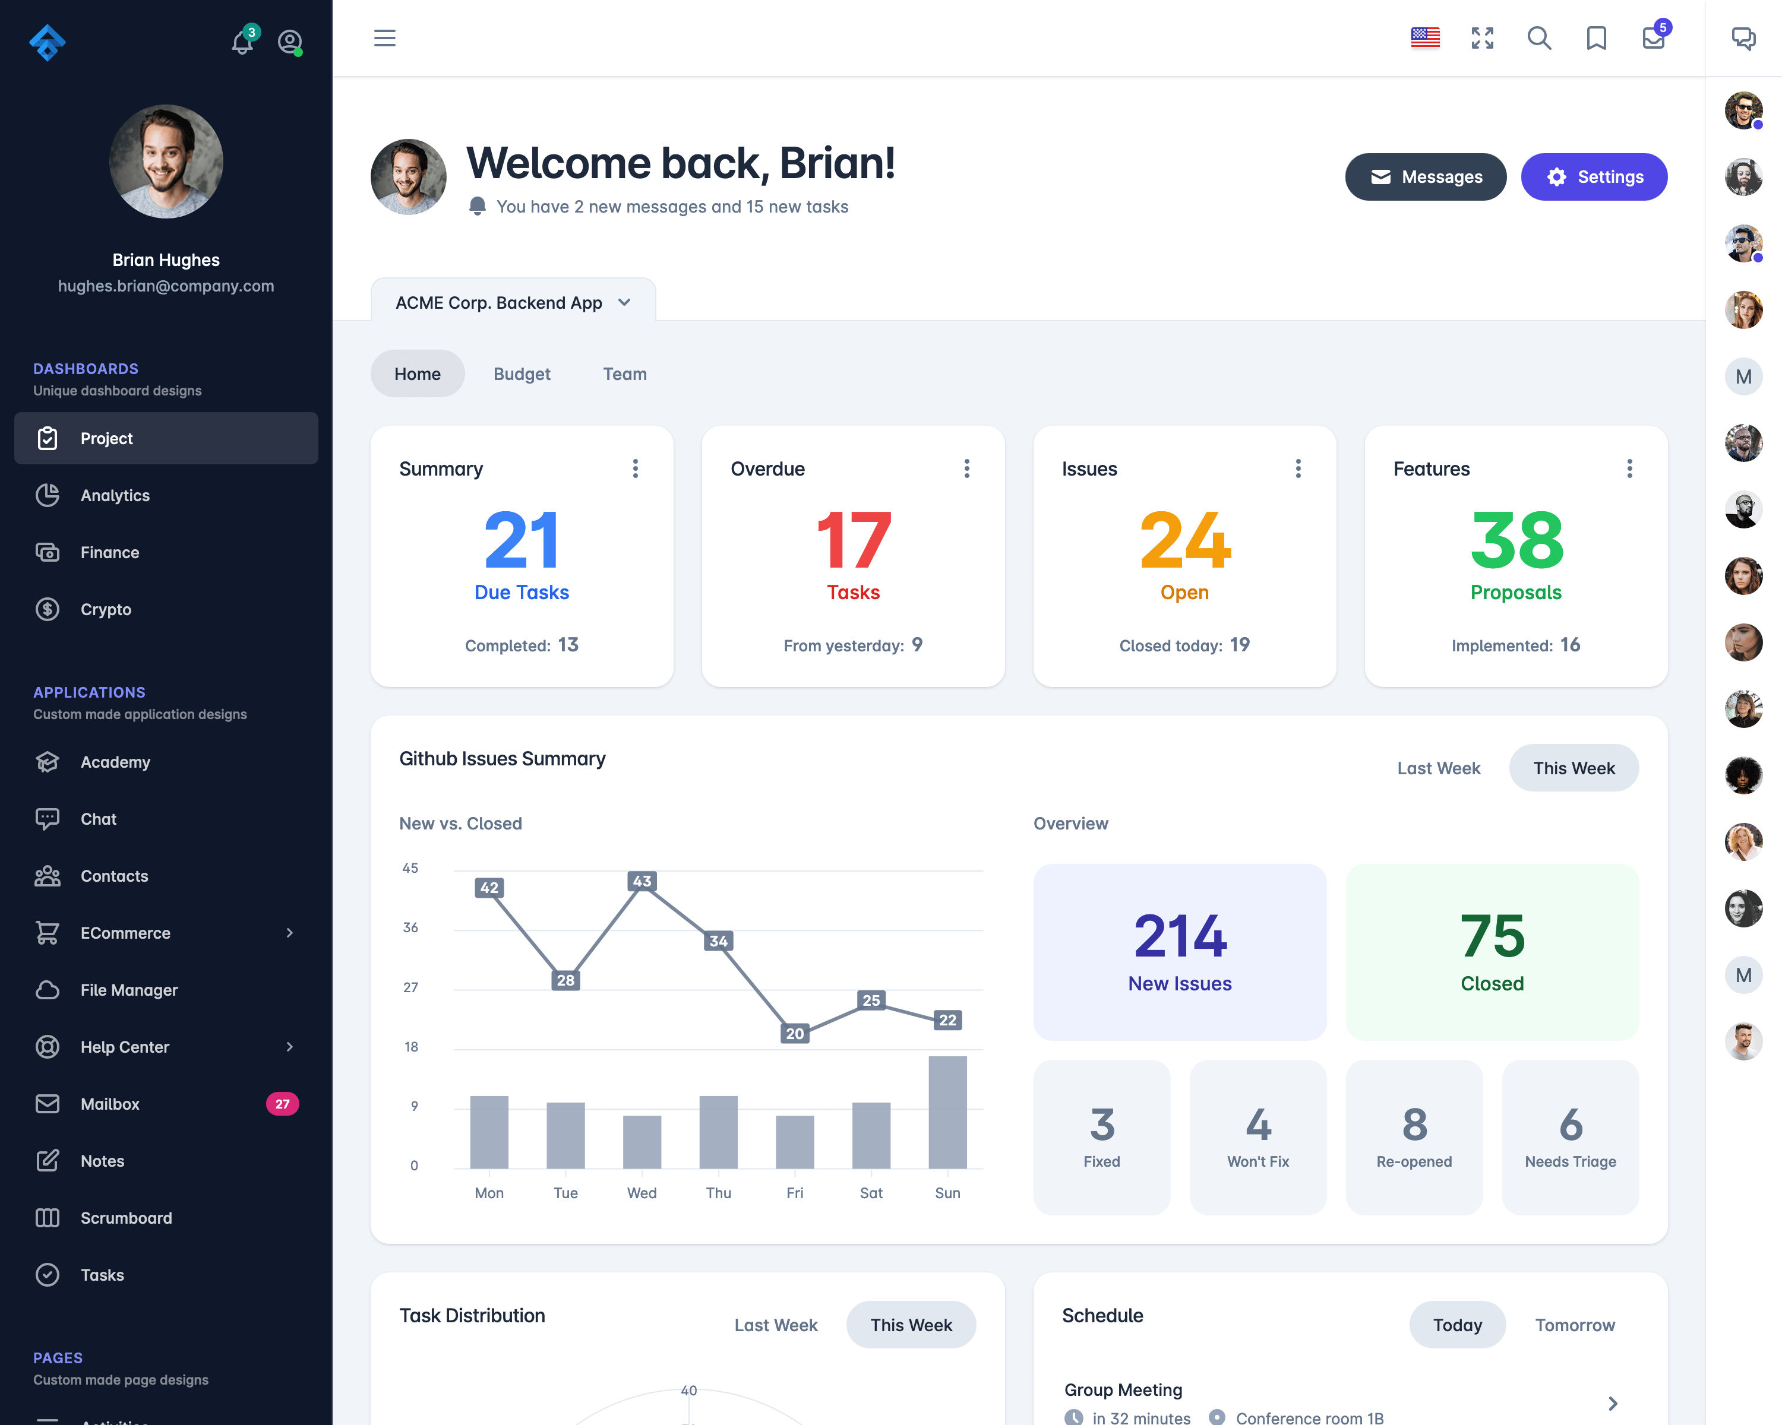1782x1425 pixels.
Task: Open the Tasks section
Action: [x=102, y=1274]
